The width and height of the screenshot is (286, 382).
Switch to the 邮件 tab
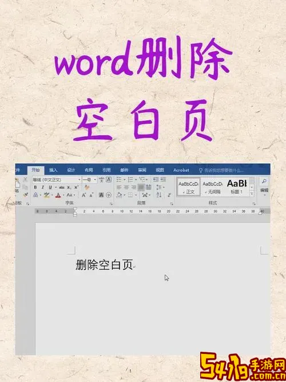(124, 170)
